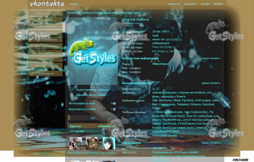Click the profile name Тема Get-Styles.ru
Image resolution: width=254 pixels, height=162 pixels.
pyautogui.click(x=136, y=20)
